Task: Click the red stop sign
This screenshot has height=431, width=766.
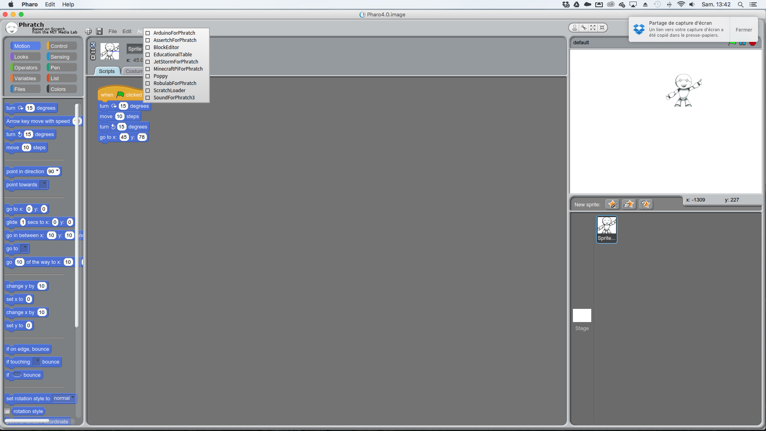Action: (x=752, y=43)
